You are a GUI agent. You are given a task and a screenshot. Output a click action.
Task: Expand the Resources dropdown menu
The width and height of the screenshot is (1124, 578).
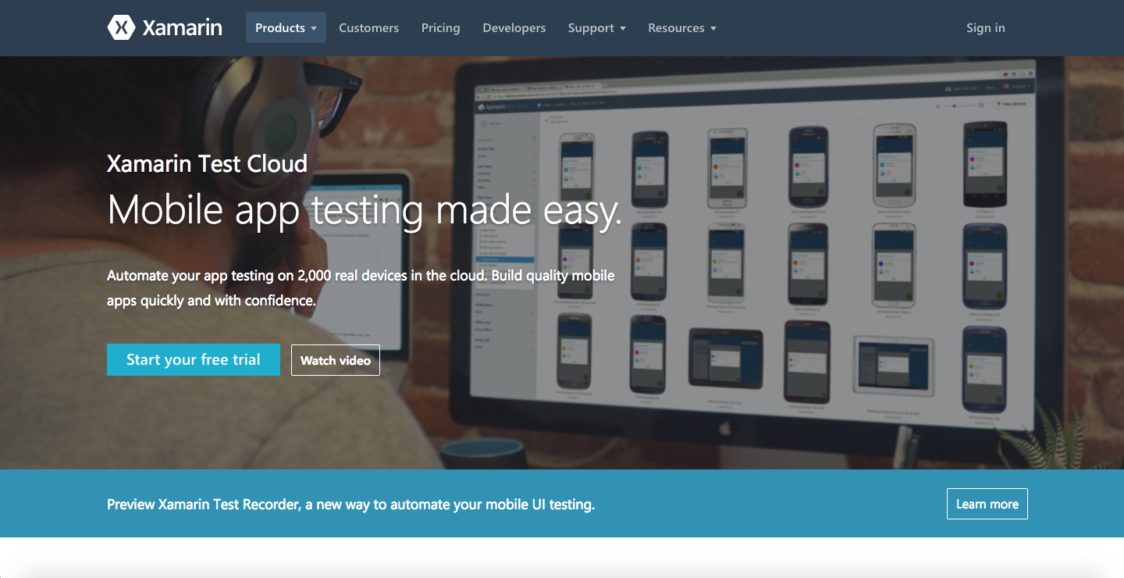click(676, 28)
